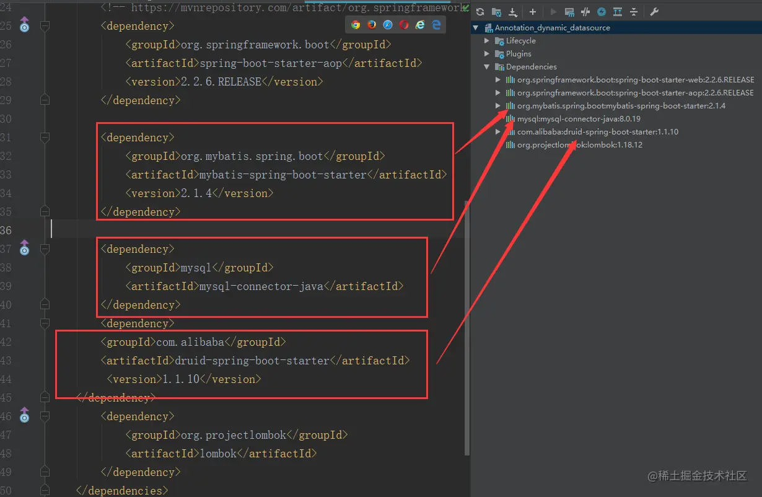
Task: Expand mybatis-spring-boot-starter dependency arrow
Action: [498, 106]
